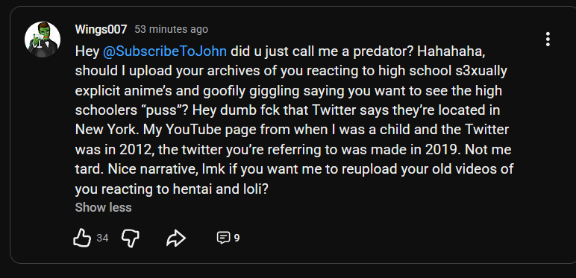Like the comment by Wings007

click(x=82, y=238)
